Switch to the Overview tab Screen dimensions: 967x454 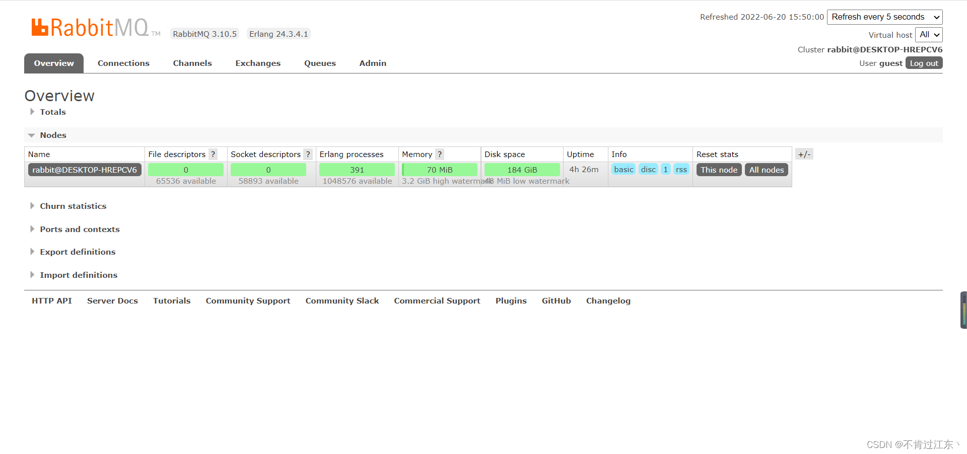[x=54, y=63]
